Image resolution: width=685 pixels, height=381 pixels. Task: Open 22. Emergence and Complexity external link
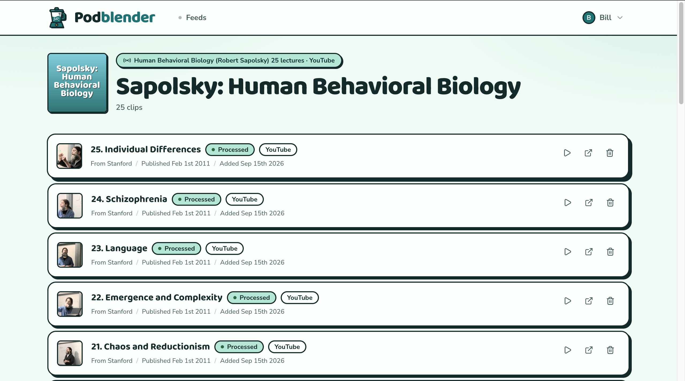point(589,301)
